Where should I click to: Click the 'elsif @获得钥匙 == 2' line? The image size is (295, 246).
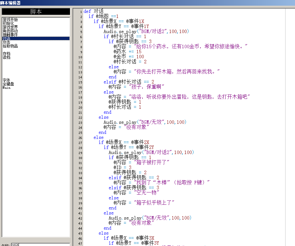[x=134, y=178]
